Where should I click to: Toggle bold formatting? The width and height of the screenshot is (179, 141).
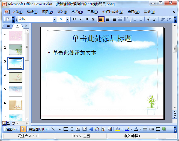tap(74, 19)
